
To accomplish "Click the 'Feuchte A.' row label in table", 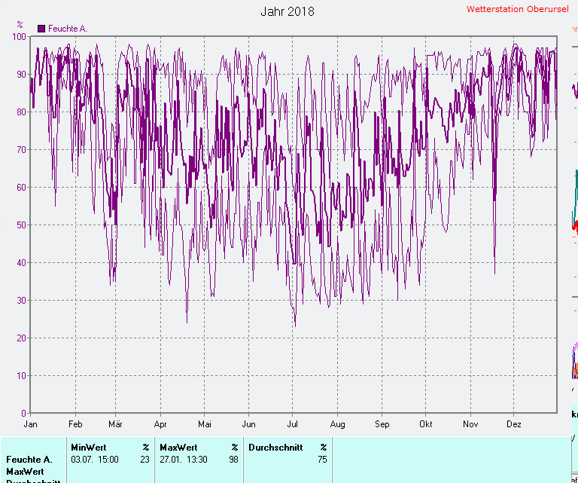I will tap(29, 460).
